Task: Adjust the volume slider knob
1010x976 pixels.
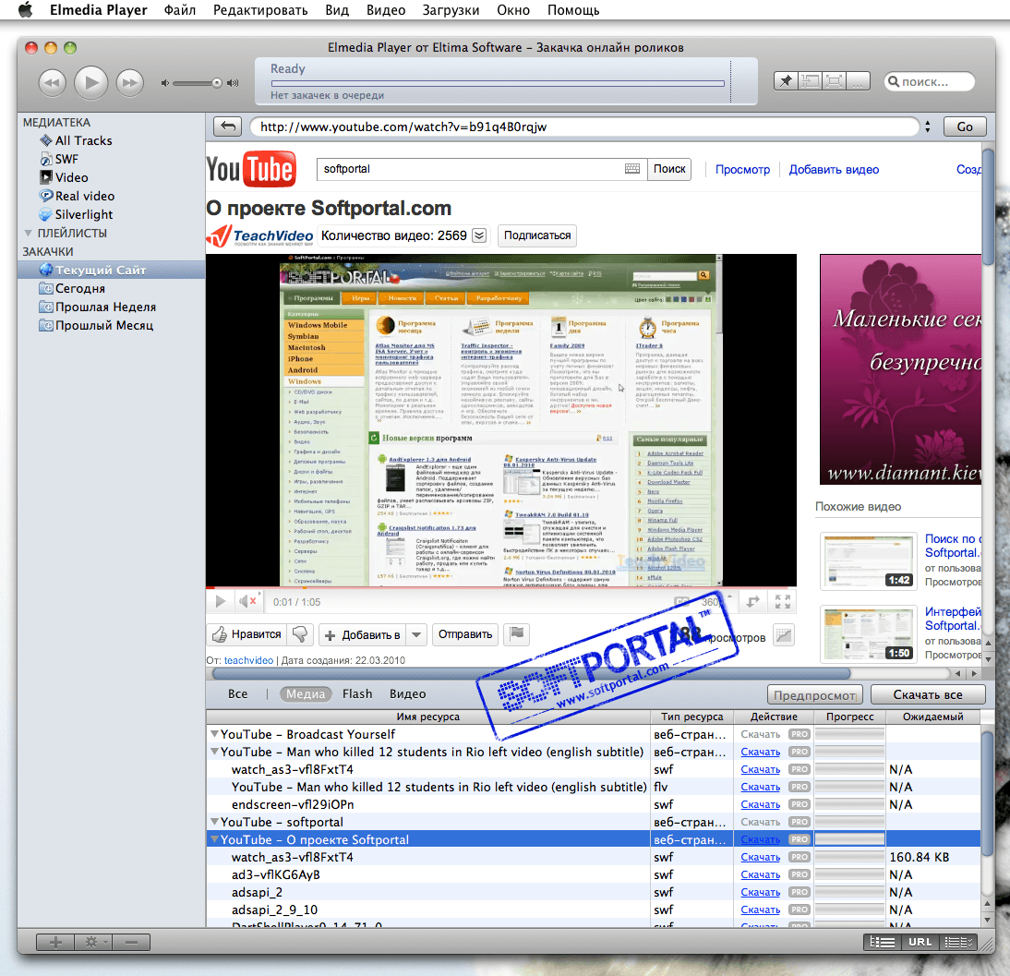Action: 217,83
